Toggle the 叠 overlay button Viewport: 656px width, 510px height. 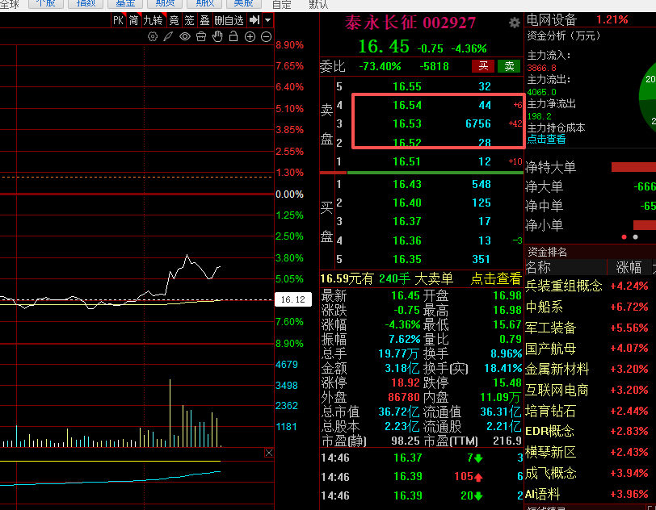pos(204,20)
